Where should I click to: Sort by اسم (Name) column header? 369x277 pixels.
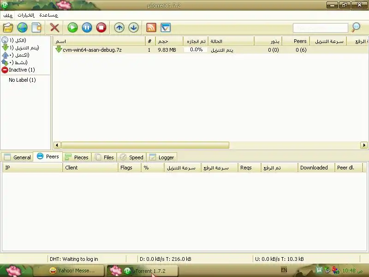click(99, 41)
